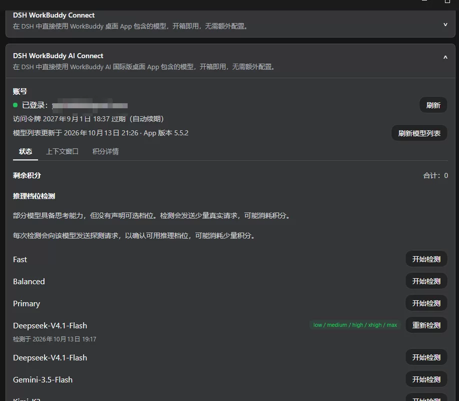The height and width of the screenshot is (401, 459).
Task: Click the 刷新 button beside the account
Action: 433,105
